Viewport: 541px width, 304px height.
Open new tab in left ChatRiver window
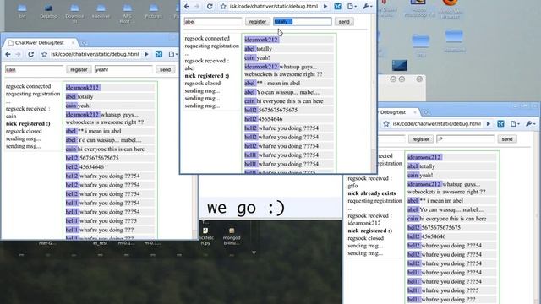click(x=84, y=43)
